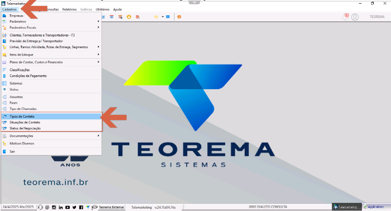Switch to the Telemarketing taskbar button
391x211 pixels.
347,207
